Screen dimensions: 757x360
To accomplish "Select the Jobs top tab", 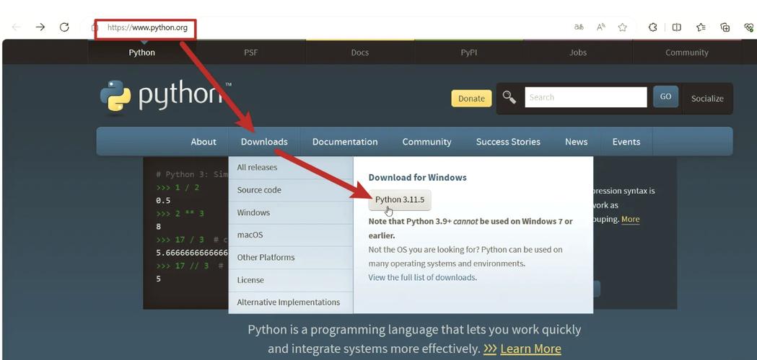I will (x=578, y=53).
